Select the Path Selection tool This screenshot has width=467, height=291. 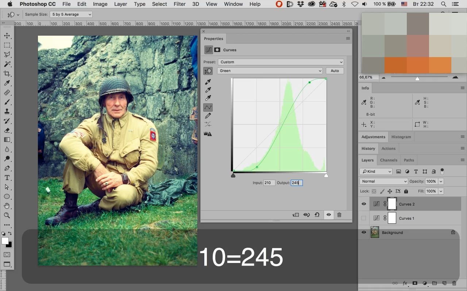[x=7, y=187]
